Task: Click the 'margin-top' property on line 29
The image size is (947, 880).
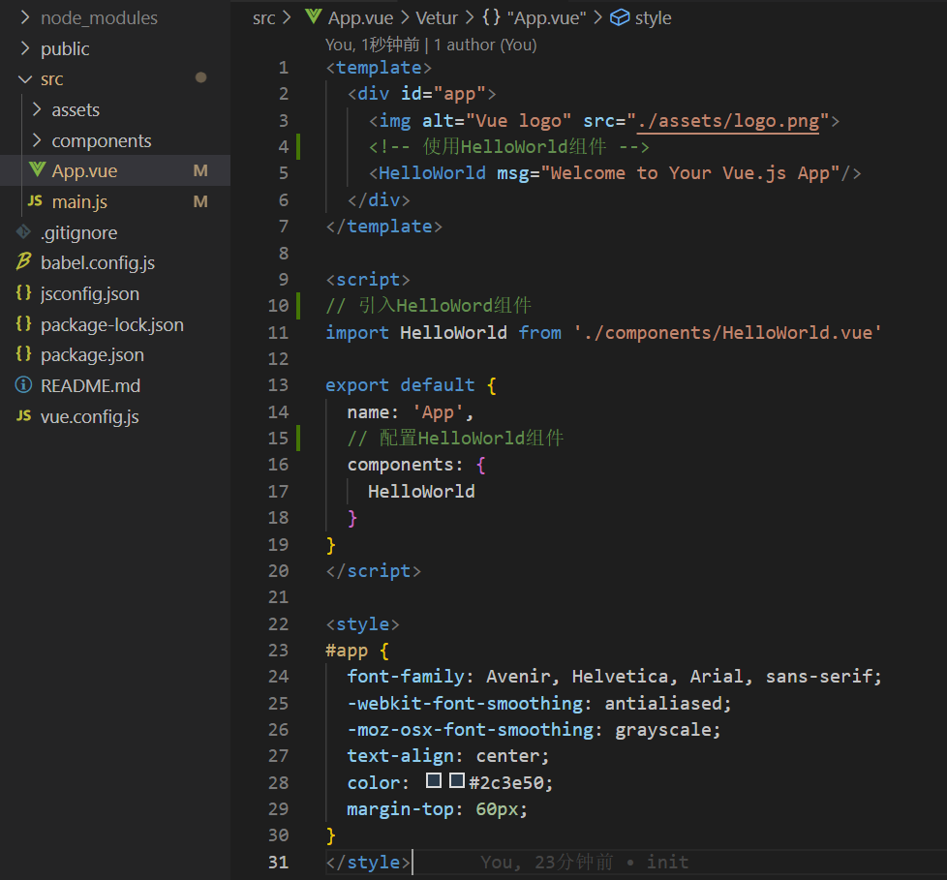Action: 400,809
